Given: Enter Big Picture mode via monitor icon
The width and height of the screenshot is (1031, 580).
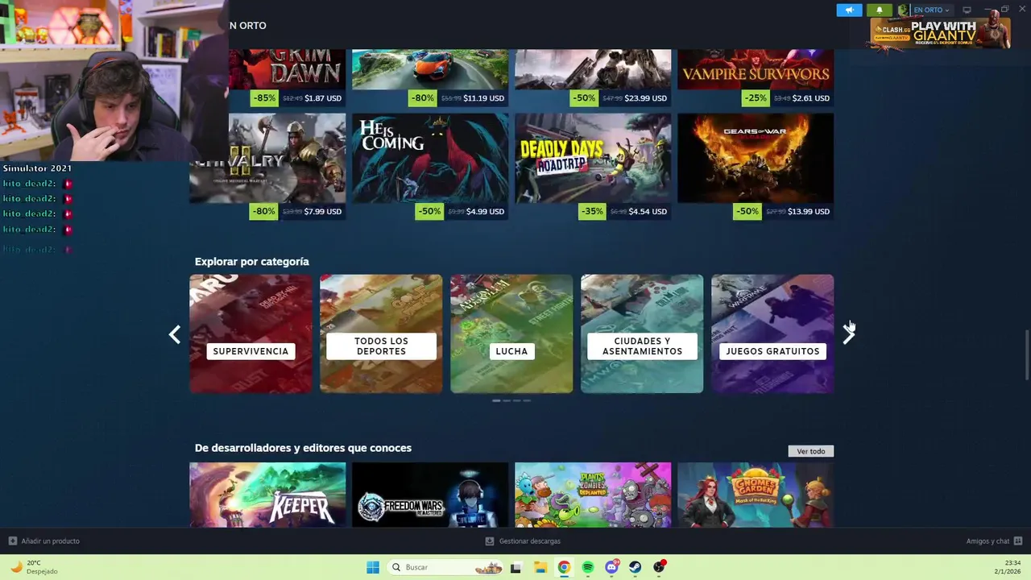Looking at the screenshot, I should (x=967, y=10).
